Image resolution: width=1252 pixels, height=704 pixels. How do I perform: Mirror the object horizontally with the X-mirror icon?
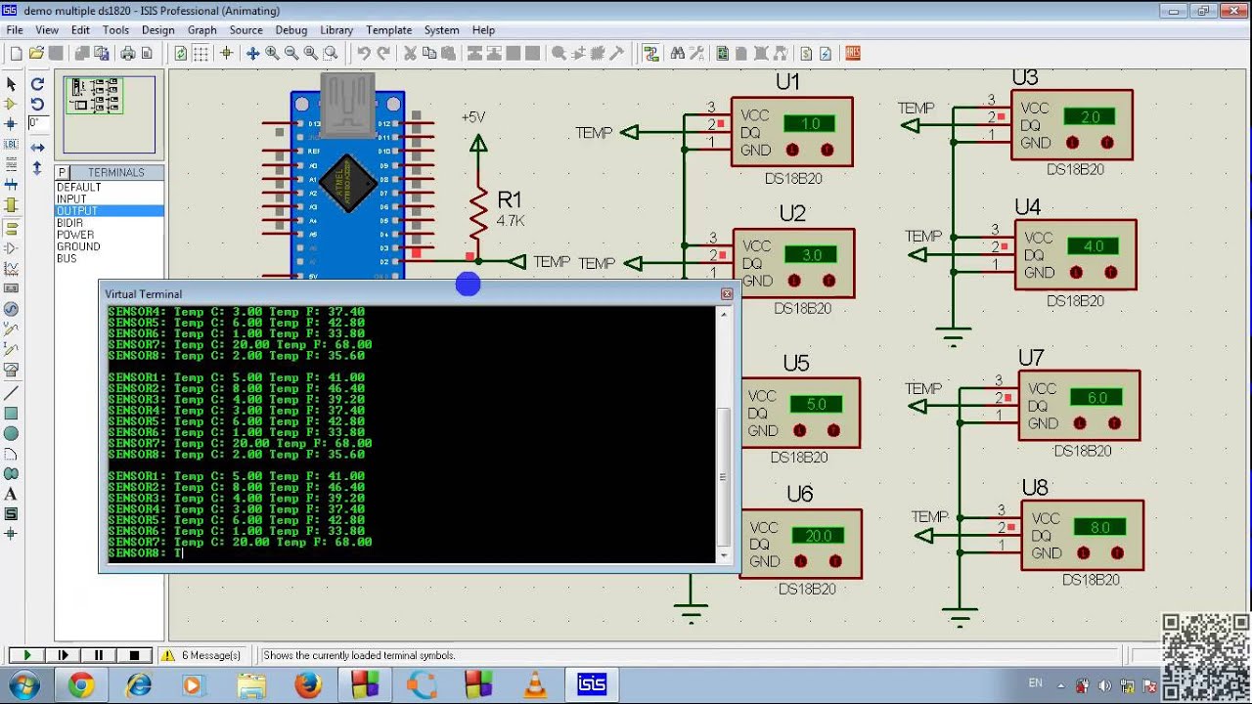tap(37, 148)
